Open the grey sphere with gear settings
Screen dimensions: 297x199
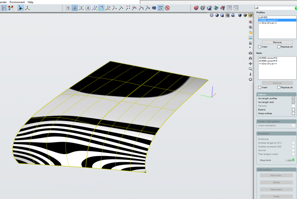point(203,8)
